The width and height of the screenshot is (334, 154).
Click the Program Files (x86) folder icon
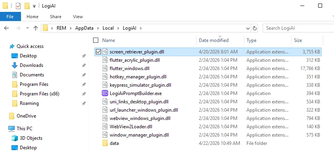click(15, 94)
